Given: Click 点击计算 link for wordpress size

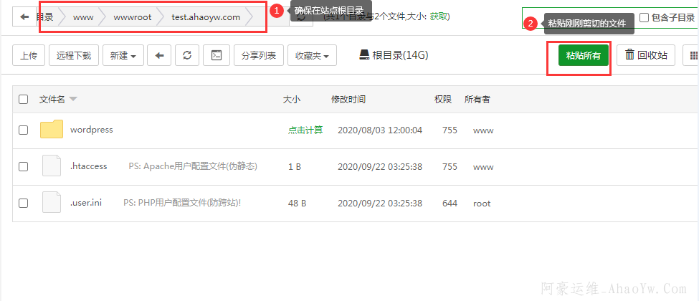Looking at the screenshot, I should tap(305, 130).
